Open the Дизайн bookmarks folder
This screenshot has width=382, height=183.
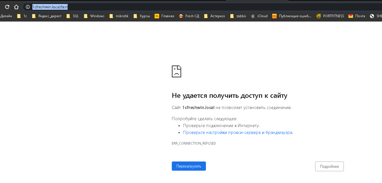point(6,16)
